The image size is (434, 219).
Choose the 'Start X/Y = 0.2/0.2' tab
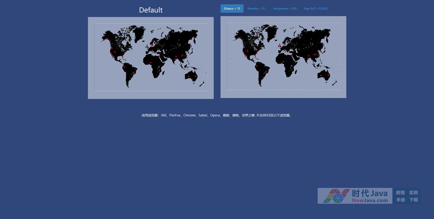click(316, 9)
